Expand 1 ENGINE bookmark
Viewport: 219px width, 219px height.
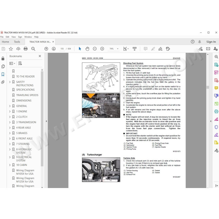[10, 111]
